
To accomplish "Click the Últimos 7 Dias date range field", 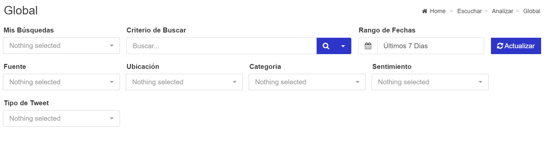I will tap(431, 46).
